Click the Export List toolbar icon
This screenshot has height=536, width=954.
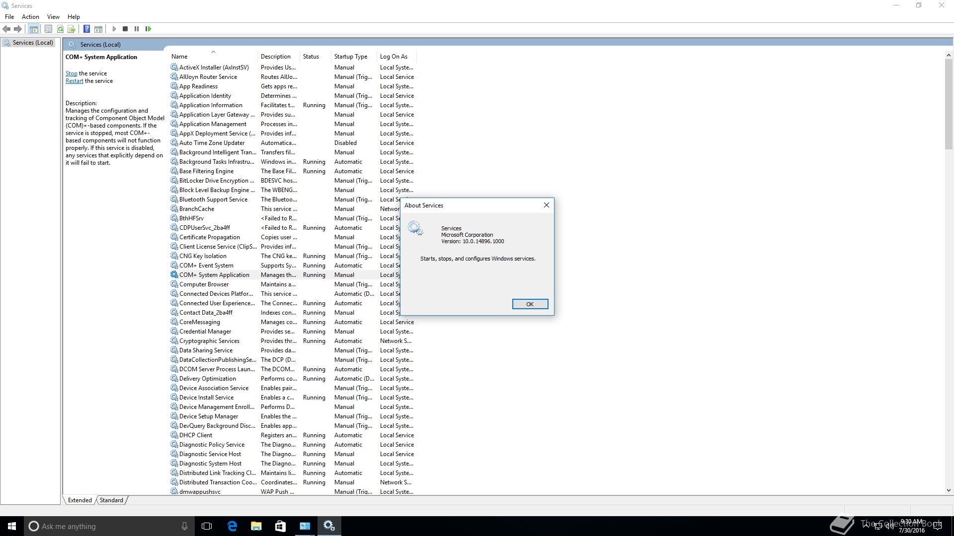point(72,29)
